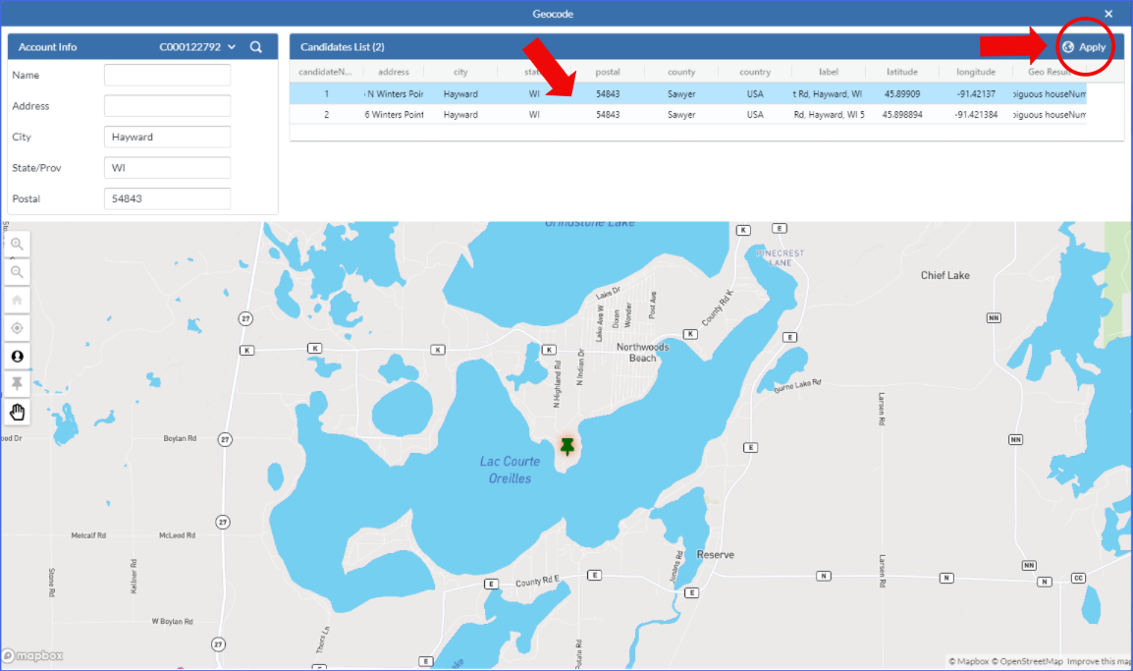This screenshot has height=671, width=1133.
Task: Click label cell 't Rd, Hayward, WI'
Action: coord(828,94)
